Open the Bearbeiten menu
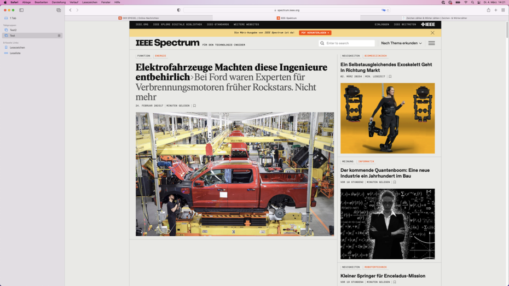Image resolution: width=509 pixels, height=286 pixels. point(41,2)
